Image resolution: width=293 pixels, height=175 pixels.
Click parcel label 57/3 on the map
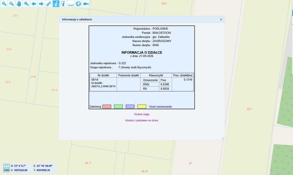(x=16, y=16)
